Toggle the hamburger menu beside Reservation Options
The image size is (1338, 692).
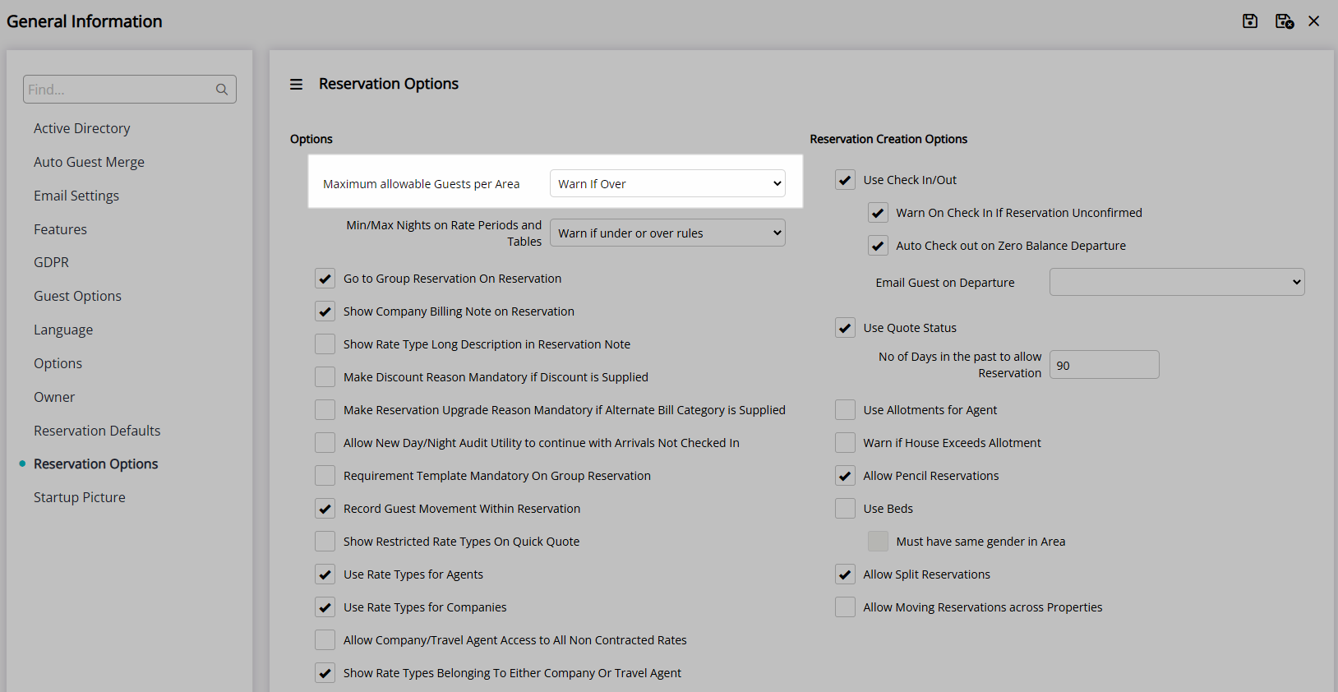pos(297,84)
